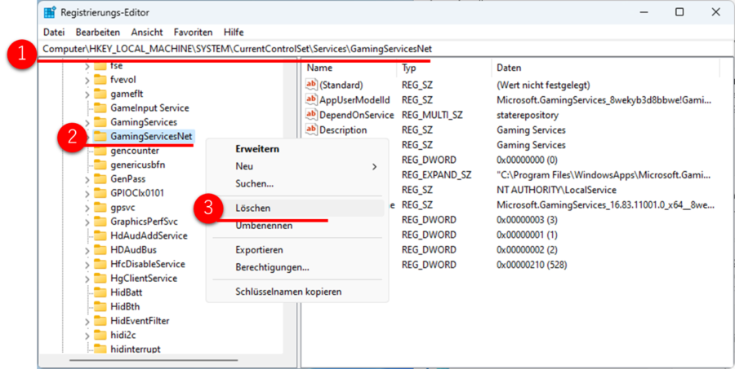Image resolution: width=735 pixels, height=369 pixels.
Task: Click the HidBatt folder icon
Action: click(100, 292)
